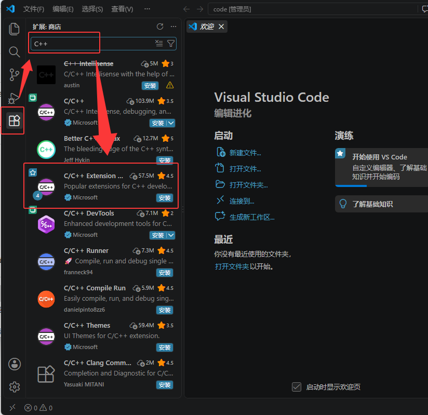This screenshot has width=428, height=415.
Task: Open the 查看(V) menu
Action: [x=122, y=9]
